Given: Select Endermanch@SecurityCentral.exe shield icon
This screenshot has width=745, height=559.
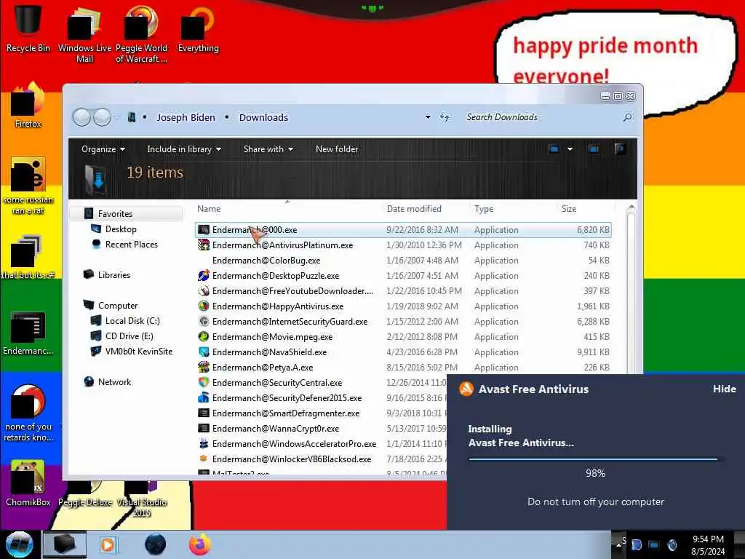Looking at the screenshot, I should click(x=204, y=383).
